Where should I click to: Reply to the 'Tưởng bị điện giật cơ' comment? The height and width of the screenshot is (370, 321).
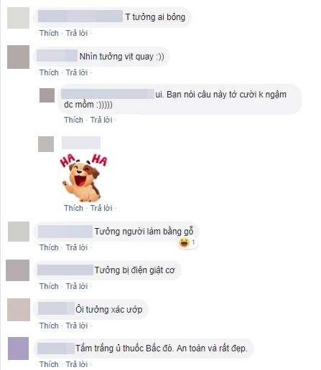pos(77,286)
